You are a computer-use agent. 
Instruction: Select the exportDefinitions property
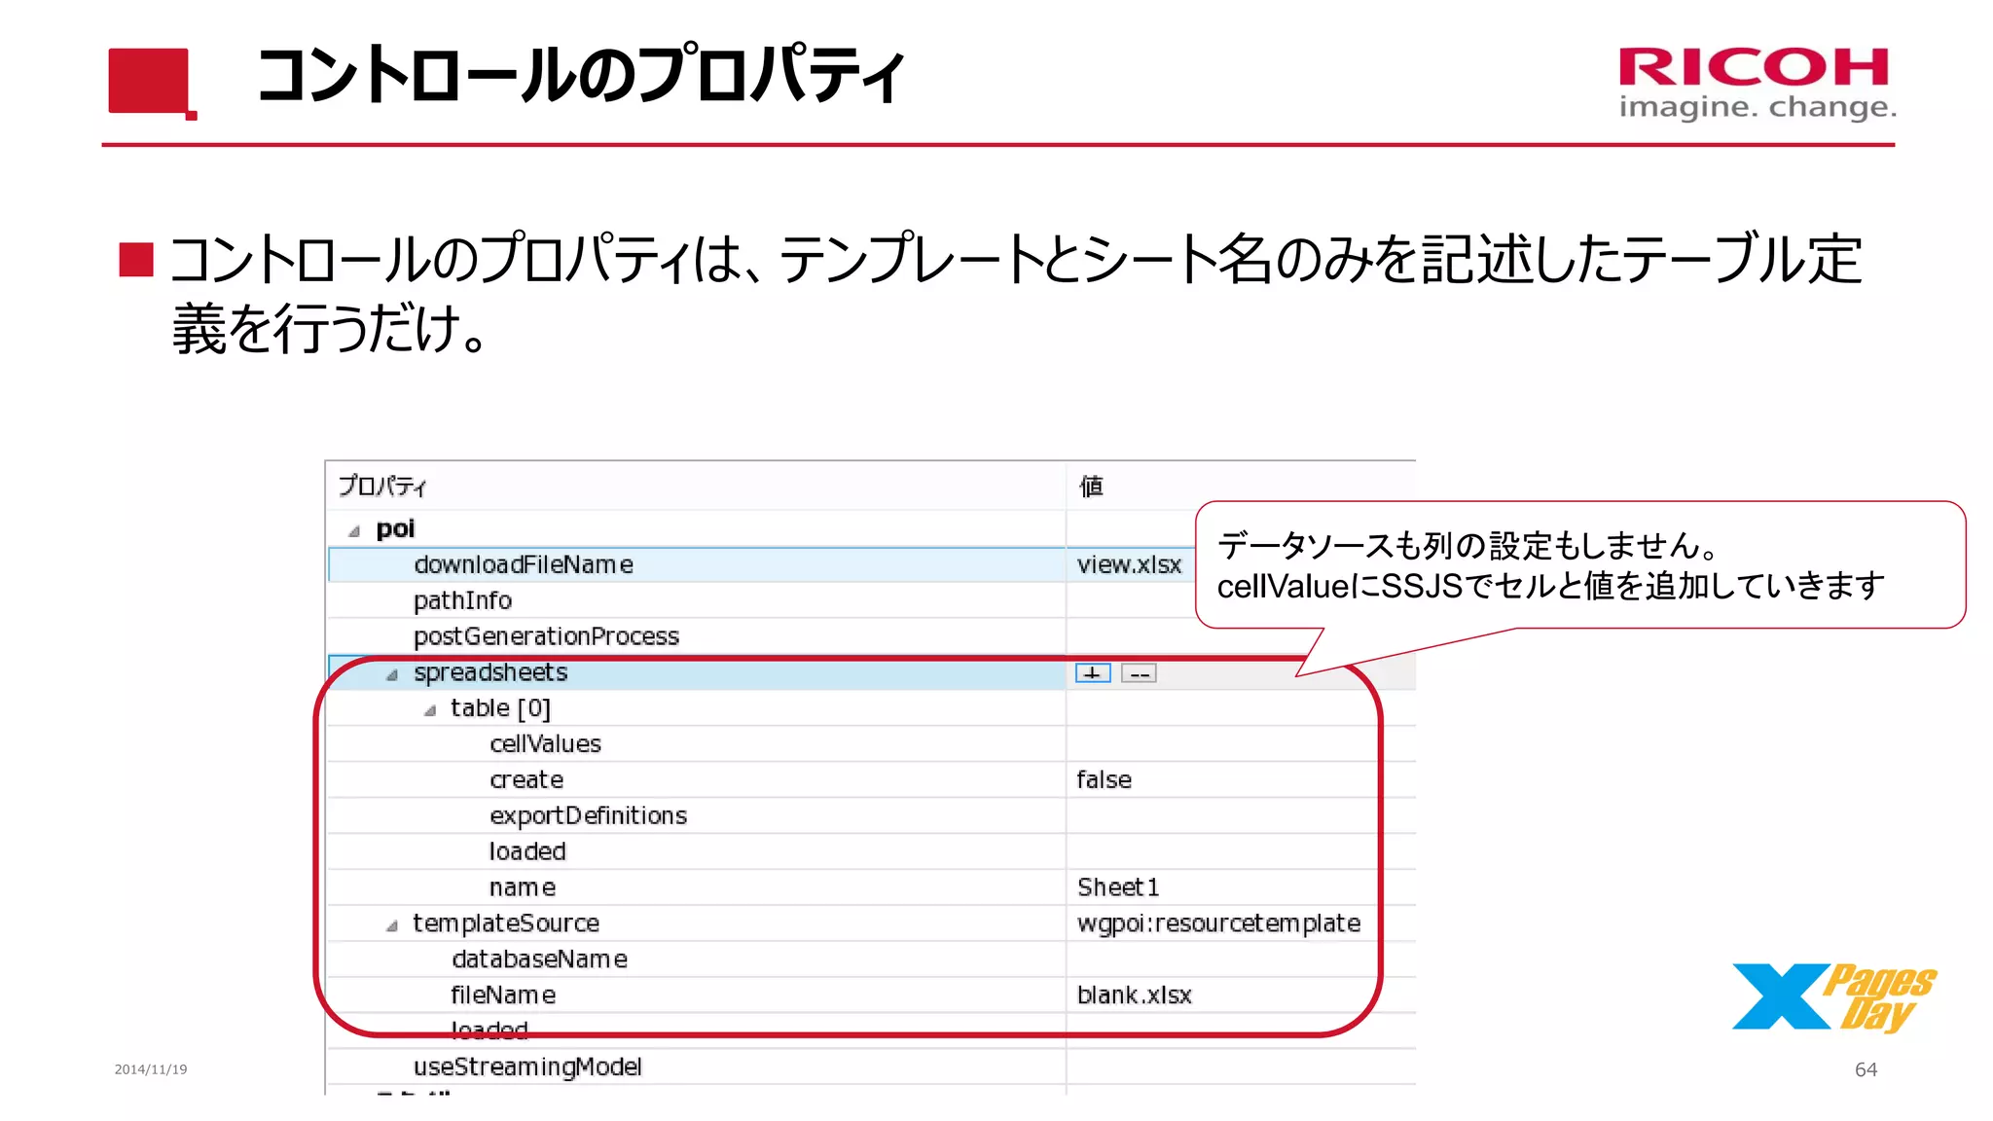tap(588, 815)
